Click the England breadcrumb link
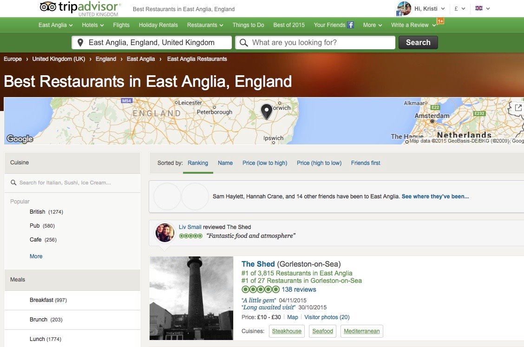This screenshot has height=347, width=524. [106, 59]
